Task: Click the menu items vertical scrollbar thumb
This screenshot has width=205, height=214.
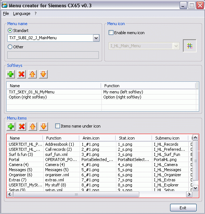Action: click(196, 161)
